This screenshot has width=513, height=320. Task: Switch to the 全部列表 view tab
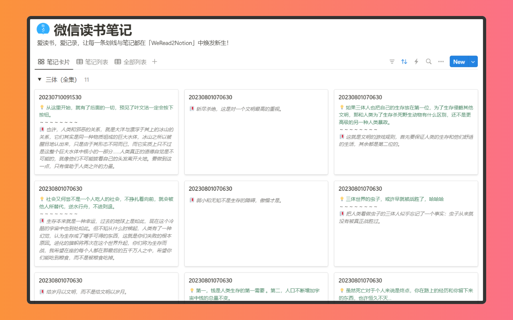click(135, 62)
